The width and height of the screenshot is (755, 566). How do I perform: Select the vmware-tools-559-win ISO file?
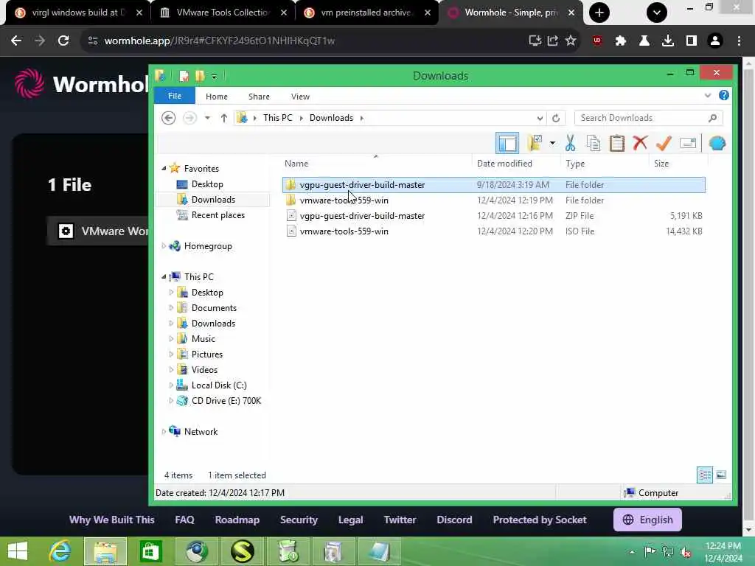pyautogui.click(x=493, y=231)
